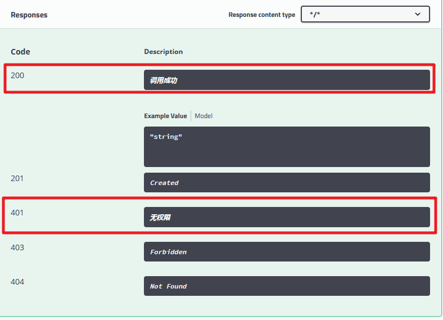Screen dimensions: 443x320
Task: Click the Created description
Action: (x=287, y=183)
